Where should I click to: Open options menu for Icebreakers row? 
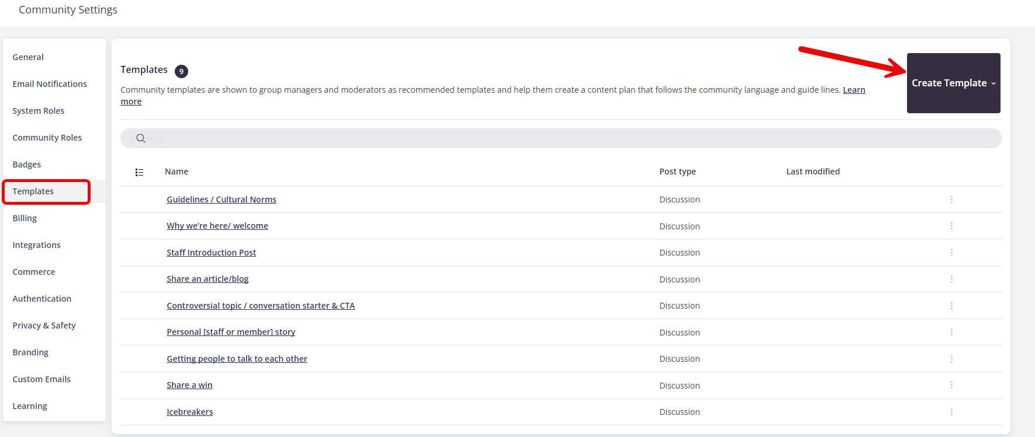click(951, 412)
